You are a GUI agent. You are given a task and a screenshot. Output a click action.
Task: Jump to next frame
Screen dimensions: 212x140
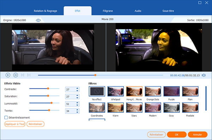(29, 75)
